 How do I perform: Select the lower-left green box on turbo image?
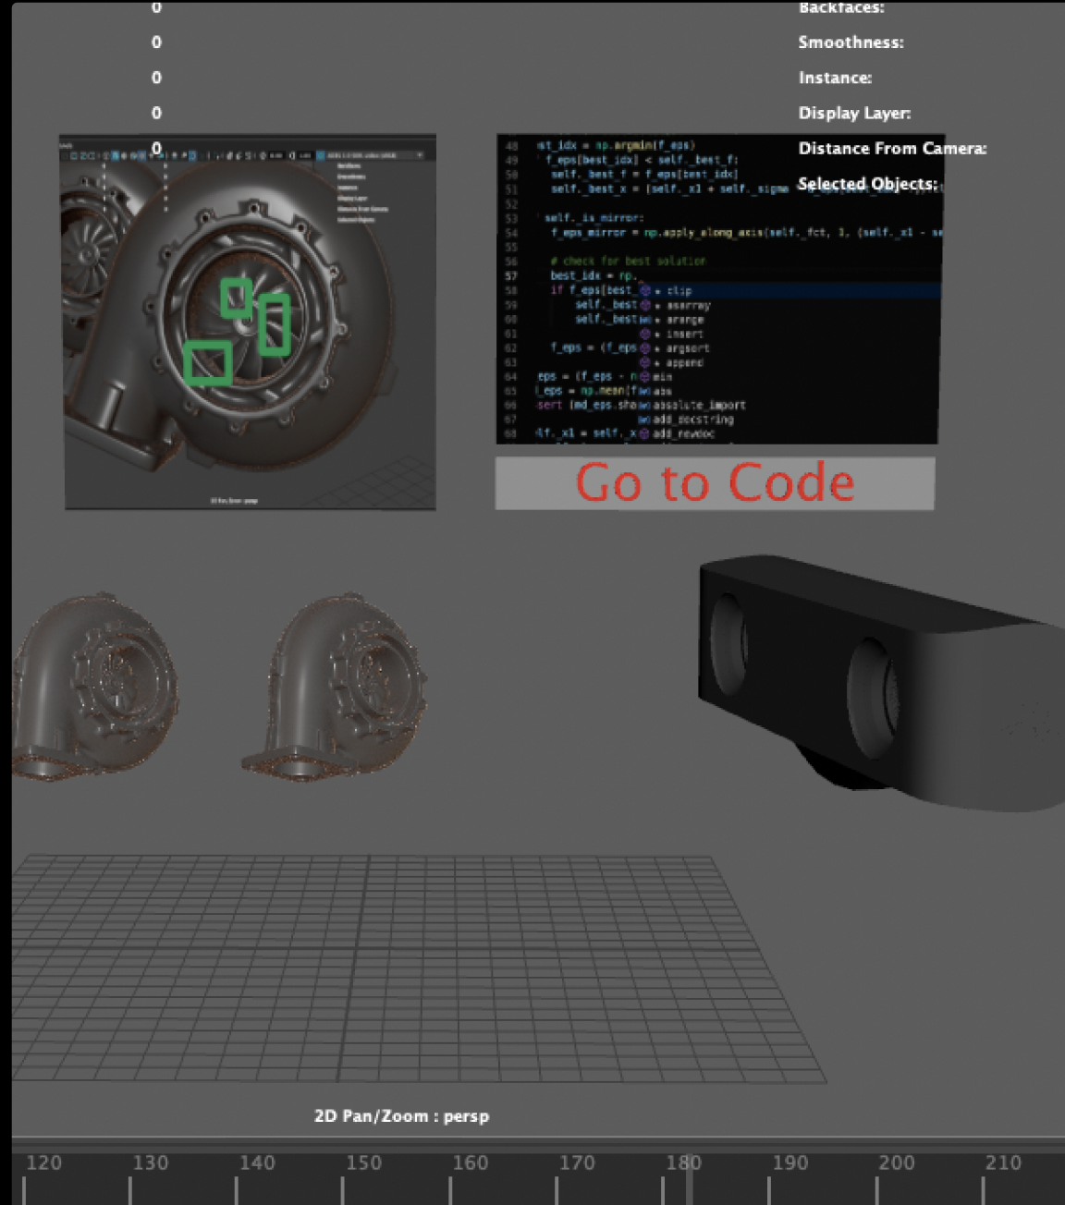tap(207, 362)
